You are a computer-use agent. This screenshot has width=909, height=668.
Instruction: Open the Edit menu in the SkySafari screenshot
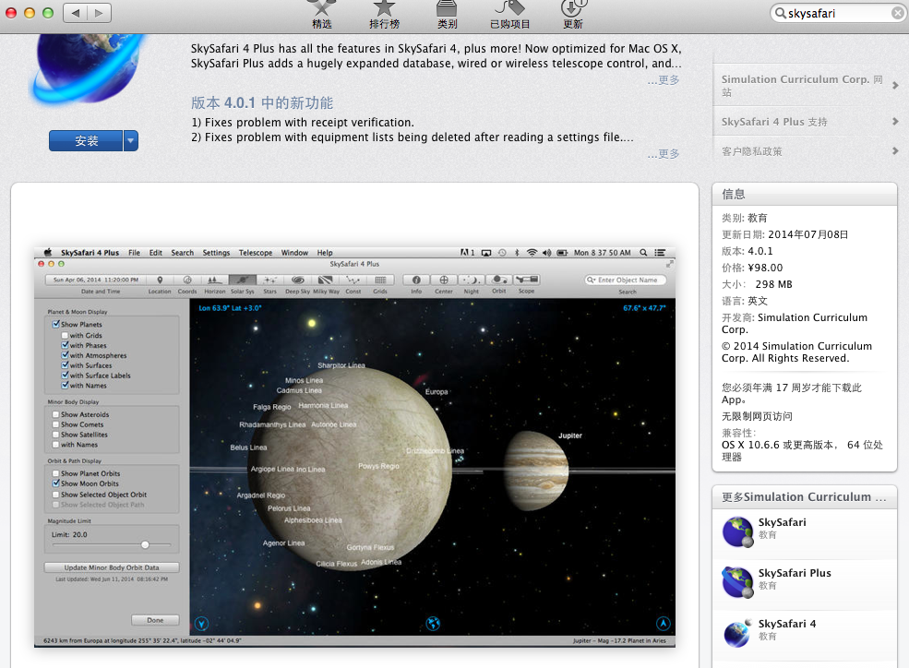coord(155,253)
